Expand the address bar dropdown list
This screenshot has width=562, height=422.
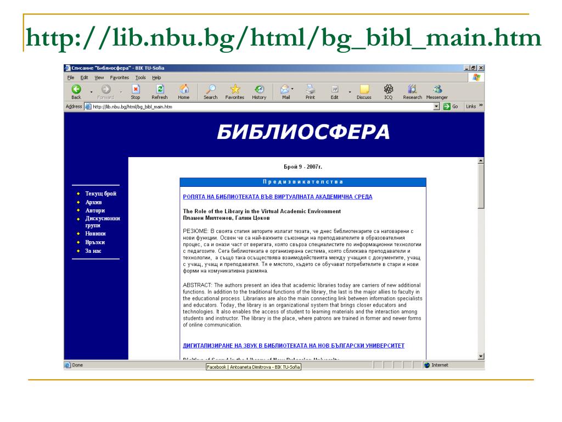[x=436, y=107]
